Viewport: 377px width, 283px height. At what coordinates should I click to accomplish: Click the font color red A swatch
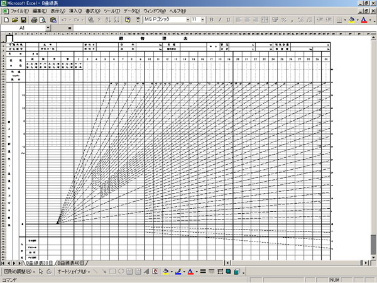click(x=364, y=20)
